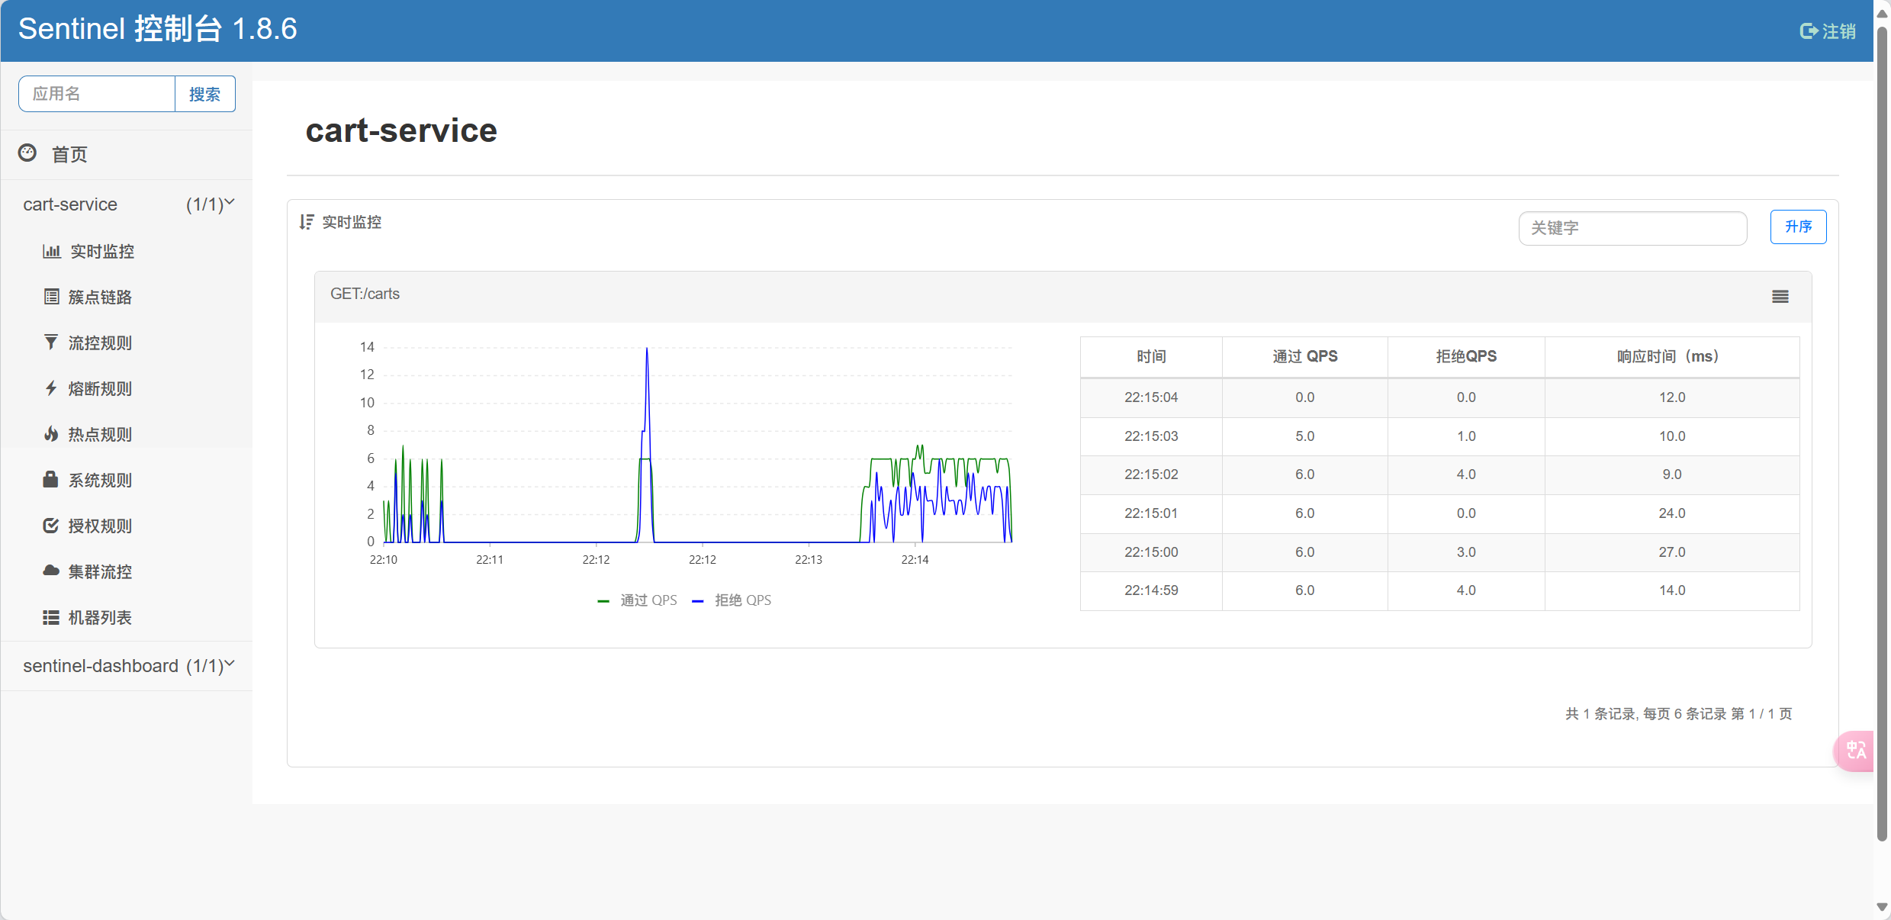
Task: Open the GET:/carts panel hamburger menu
Action: click(x=1780, y=297)
